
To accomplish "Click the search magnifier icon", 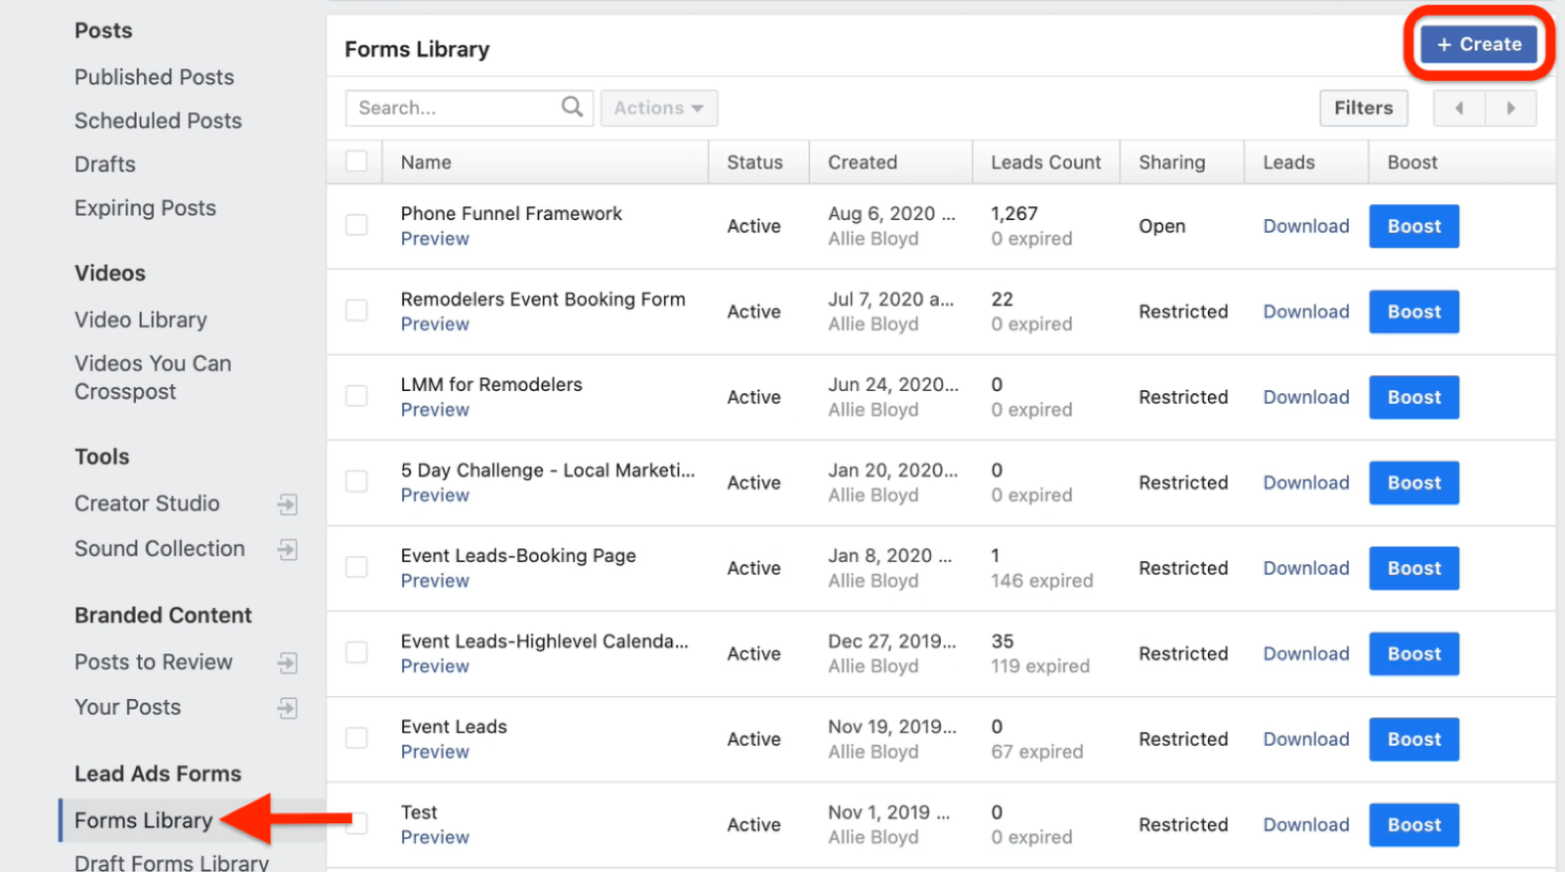I will click(x=572, y=108).
